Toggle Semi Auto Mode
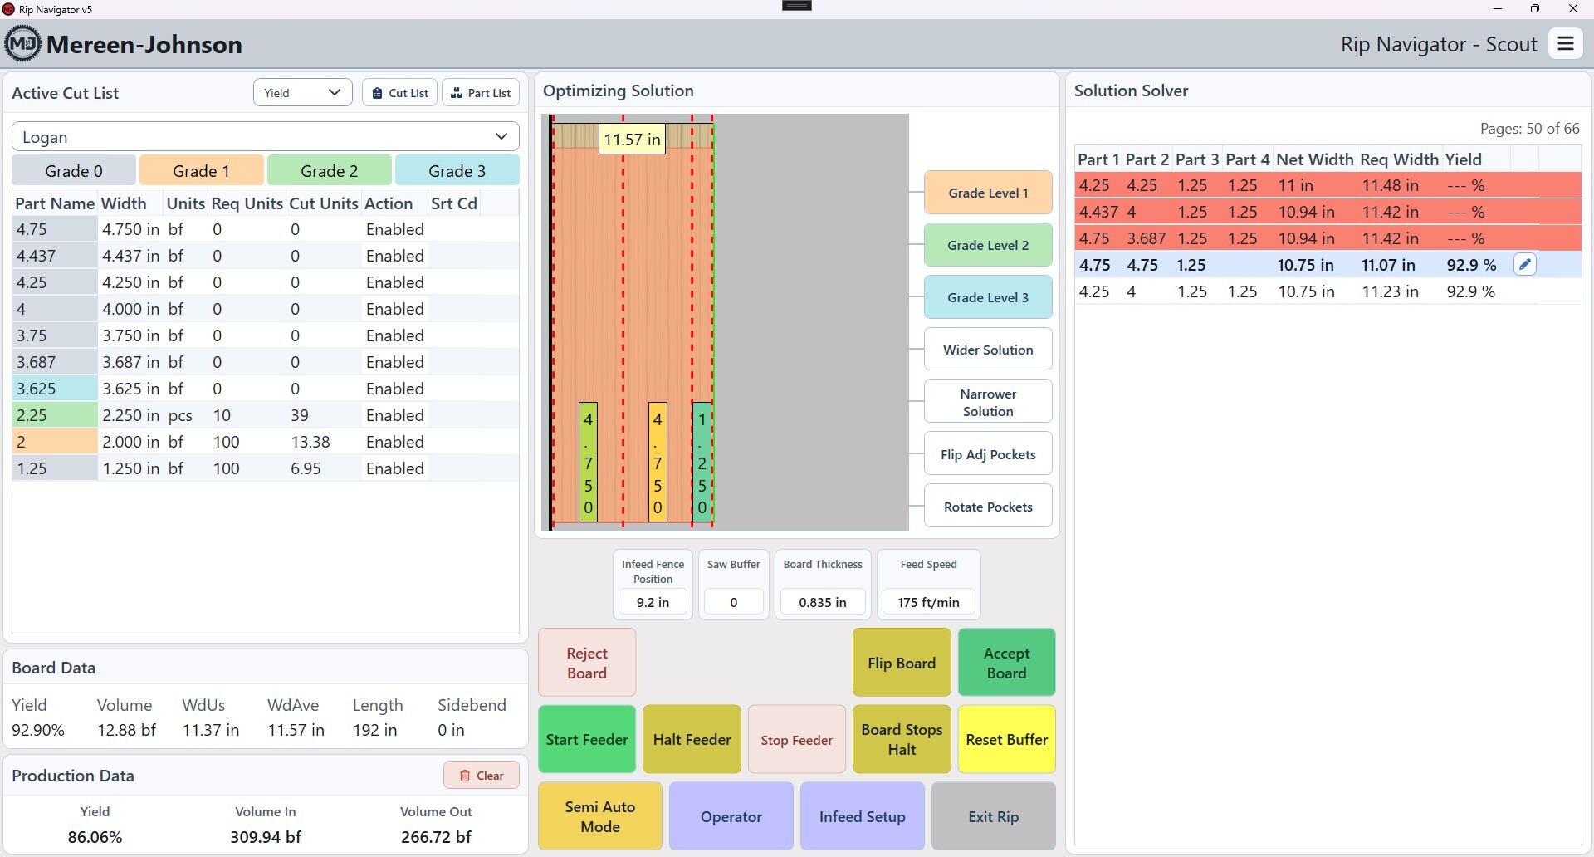The width and height of the screenshot is (1594, 857). click(x=600, y=816)
